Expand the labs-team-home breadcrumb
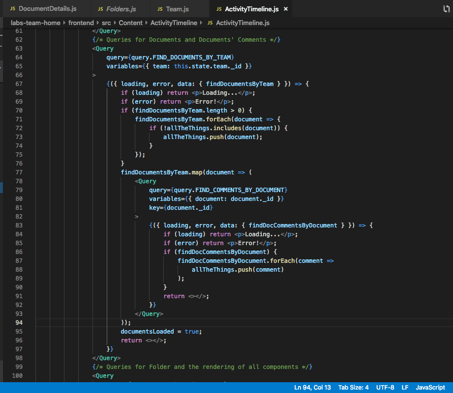 35,23
